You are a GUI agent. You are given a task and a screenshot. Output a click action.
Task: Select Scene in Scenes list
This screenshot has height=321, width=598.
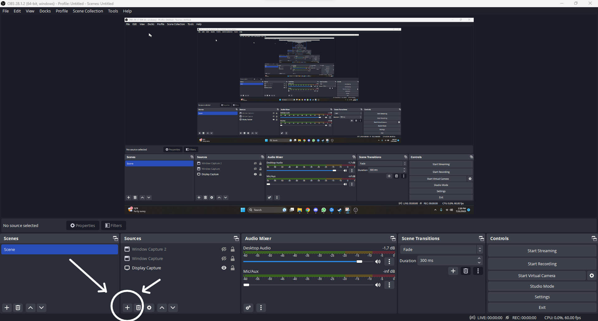[x=59, y=249]
